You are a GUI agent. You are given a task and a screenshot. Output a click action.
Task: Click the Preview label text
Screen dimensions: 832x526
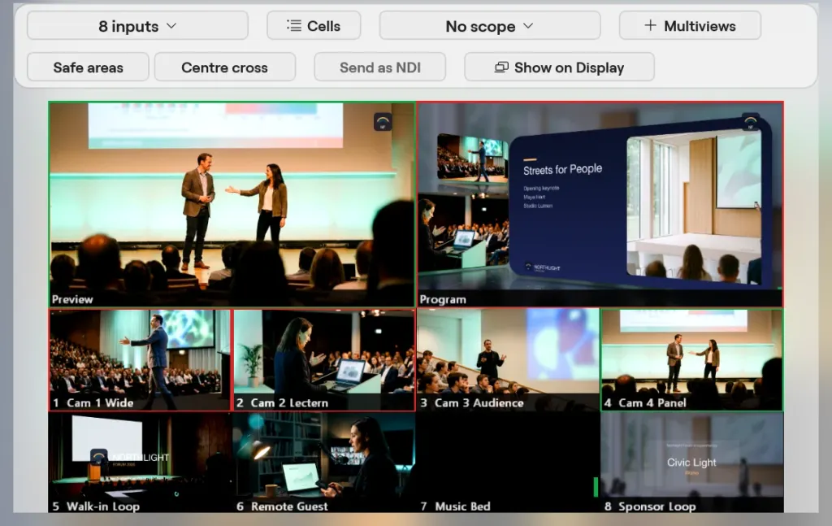(72, 299)
